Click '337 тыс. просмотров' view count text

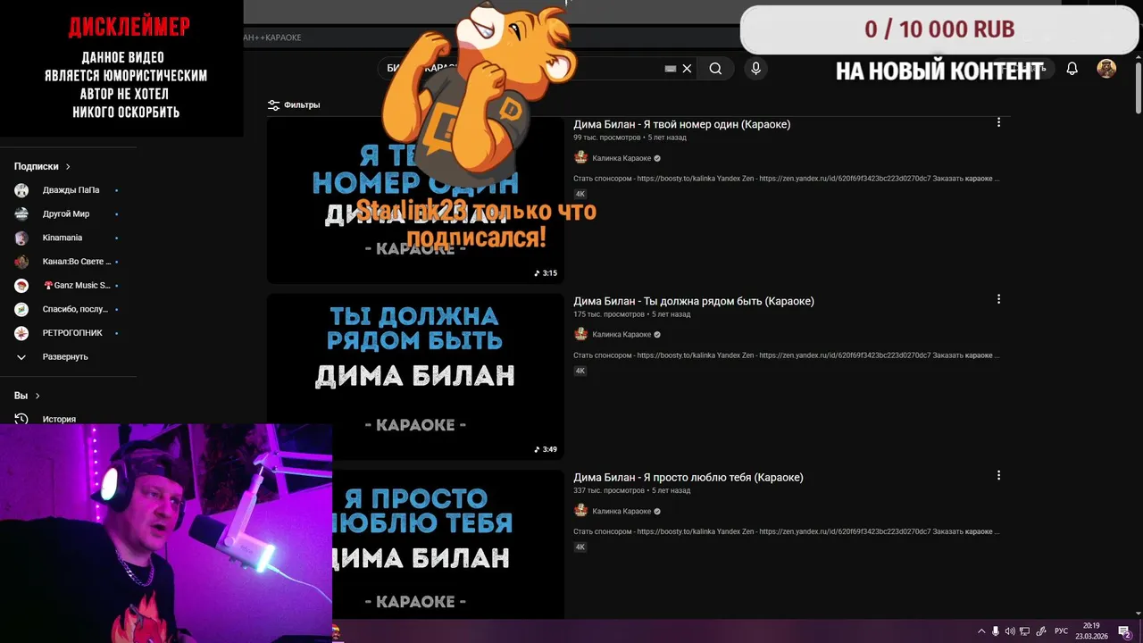click(x=609, y=490)
